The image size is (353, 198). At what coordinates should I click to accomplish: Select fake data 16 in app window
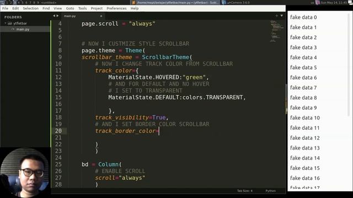click(305, 178)
